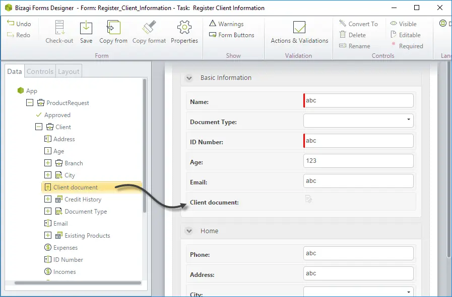Toggle the Required property
The height and width of the screenshot is (297, 452).
click(x=407, y=46)
